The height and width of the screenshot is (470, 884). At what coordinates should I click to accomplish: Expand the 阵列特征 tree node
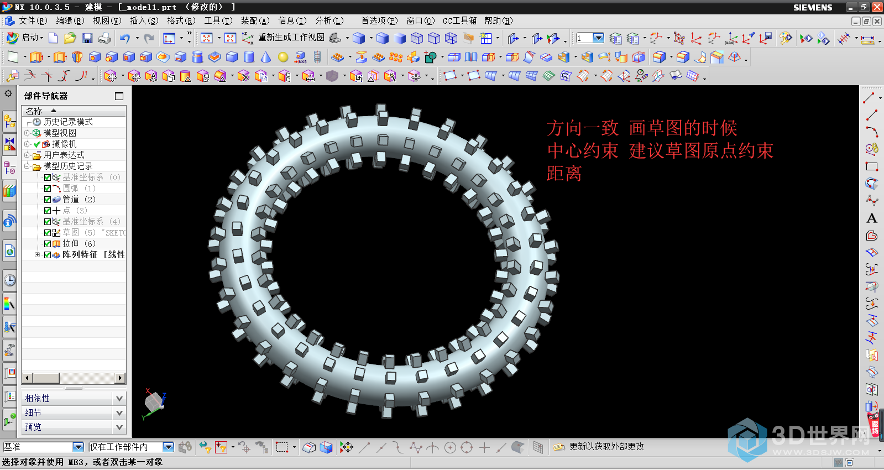pyautogui.click(x=37, y=254)
